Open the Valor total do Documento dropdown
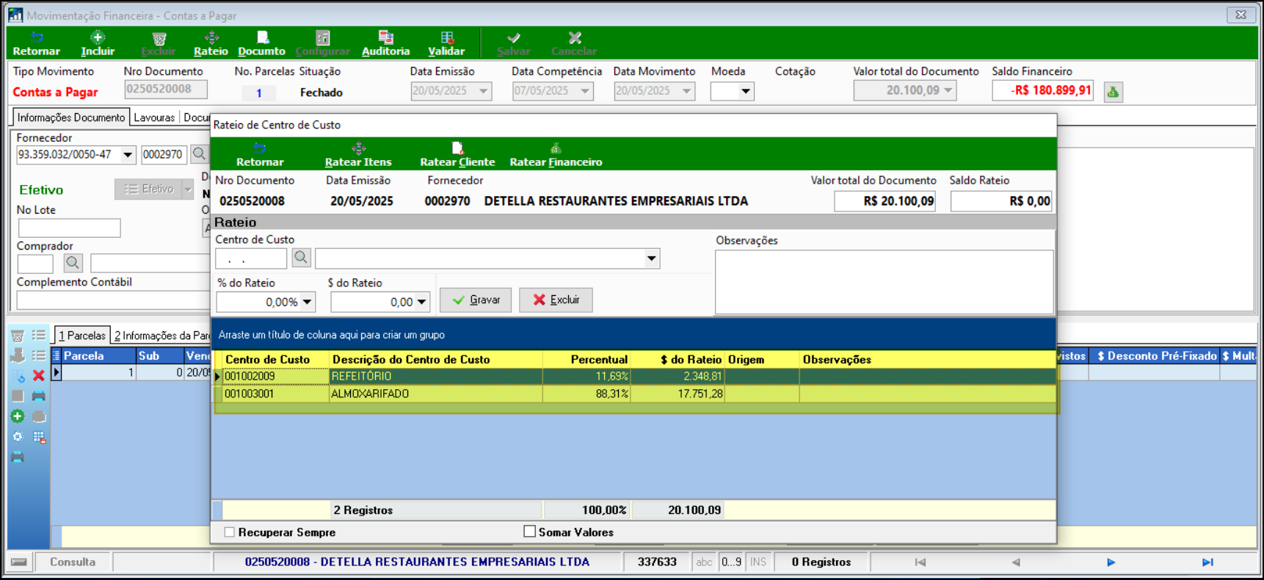 tap(948, 90)
